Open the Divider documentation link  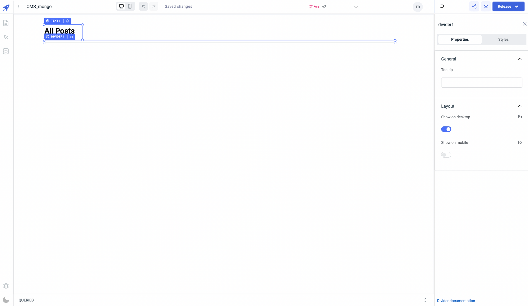(x=456, y=301)
